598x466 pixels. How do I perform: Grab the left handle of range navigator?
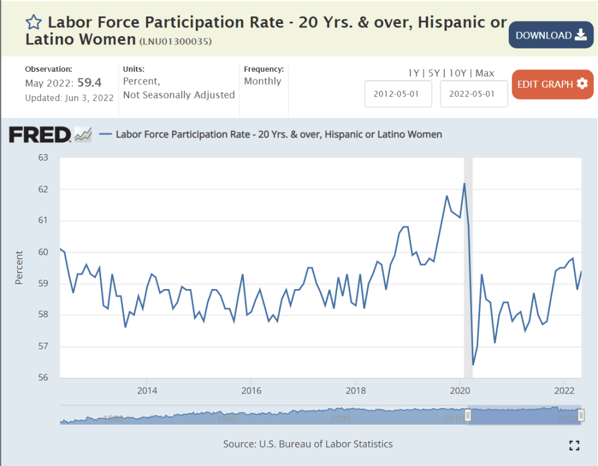(x=468, y=415)
